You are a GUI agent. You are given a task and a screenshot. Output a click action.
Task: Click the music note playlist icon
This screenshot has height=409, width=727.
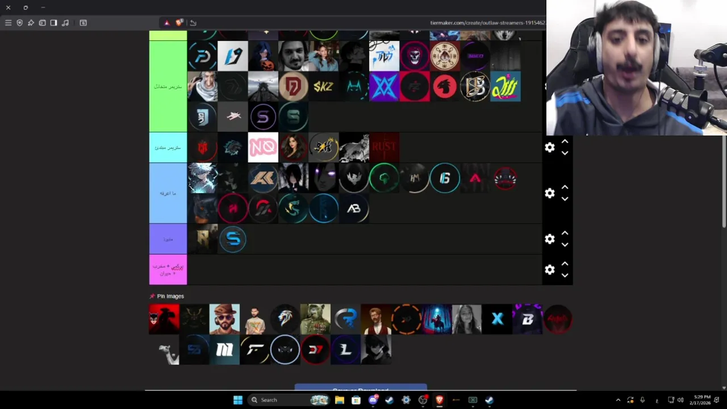pos(65,23)
